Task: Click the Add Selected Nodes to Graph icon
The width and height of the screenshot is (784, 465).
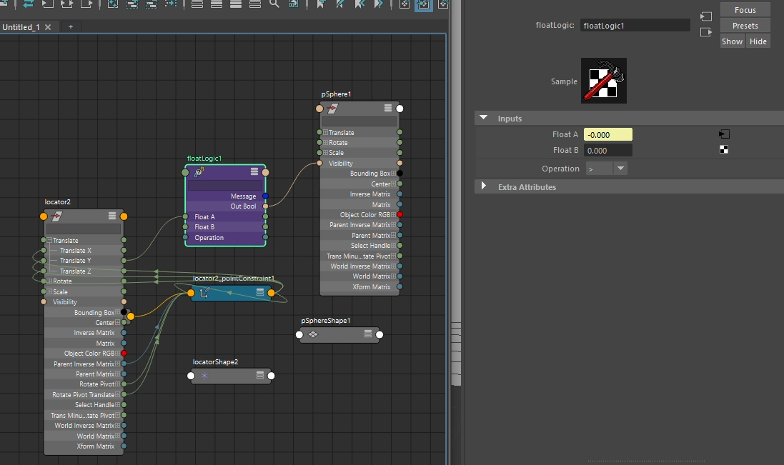Action: click(x=132, y=4)
